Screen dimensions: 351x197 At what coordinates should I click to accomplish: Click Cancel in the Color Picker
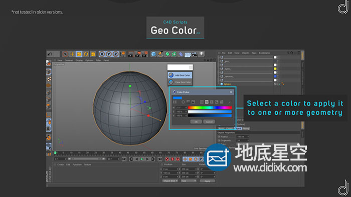pyautogui.click(x=209, y=122)
